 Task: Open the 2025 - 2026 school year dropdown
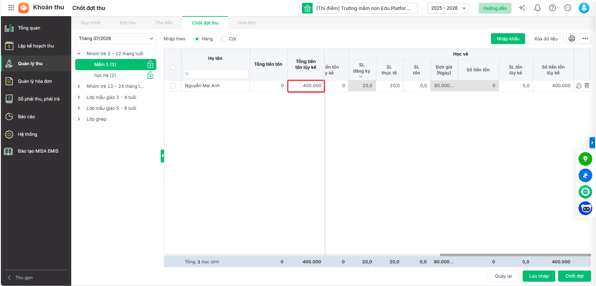point(448,8)
